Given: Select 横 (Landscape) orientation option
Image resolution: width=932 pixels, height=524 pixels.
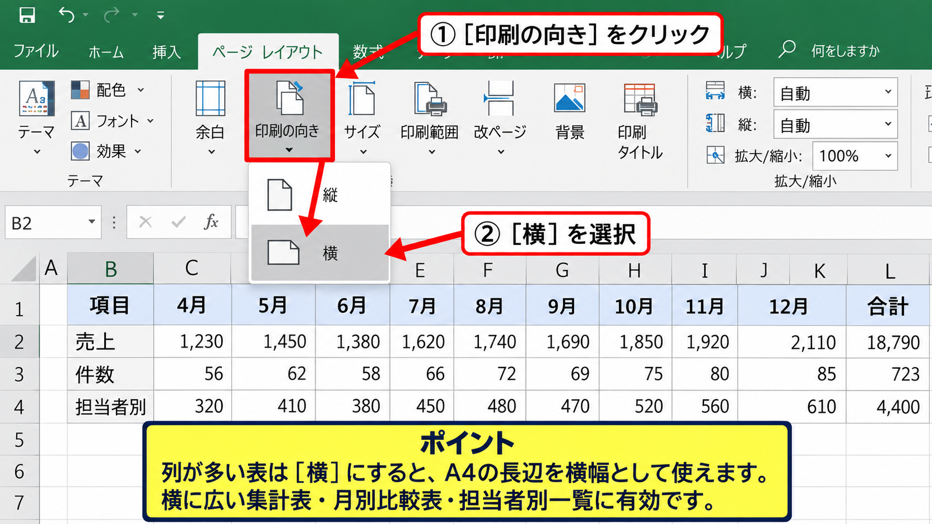Looking at the screenshot, I should coord(320,253).
